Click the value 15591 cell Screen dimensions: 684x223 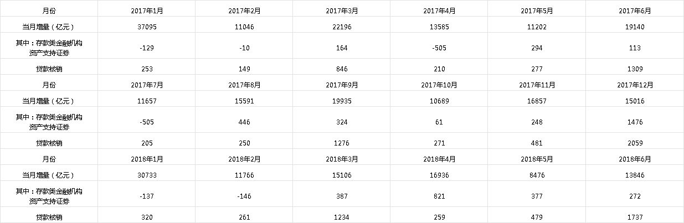pyautogui.click(x=244, y=101)
